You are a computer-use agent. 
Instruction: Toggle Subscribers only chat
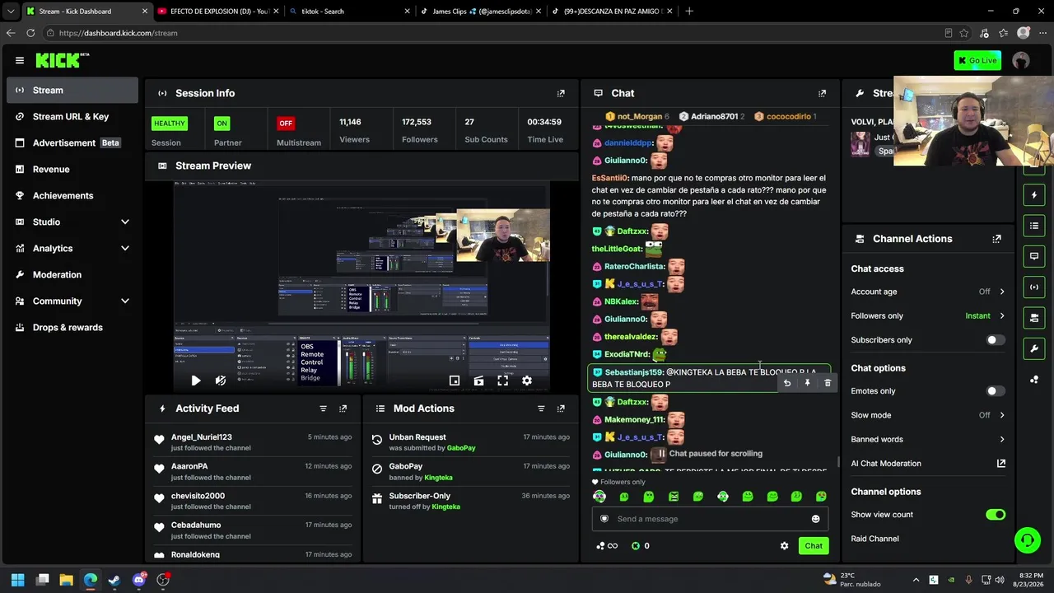[x=996, y=340]
